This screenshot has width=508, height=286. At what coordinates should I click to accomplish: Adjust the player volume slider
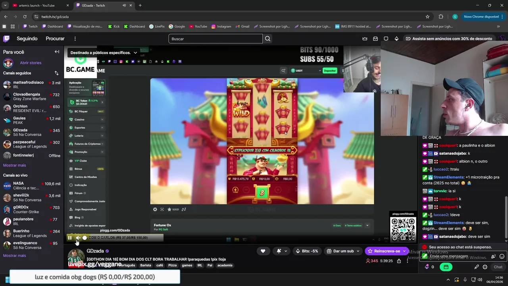(x=85, y=238)
